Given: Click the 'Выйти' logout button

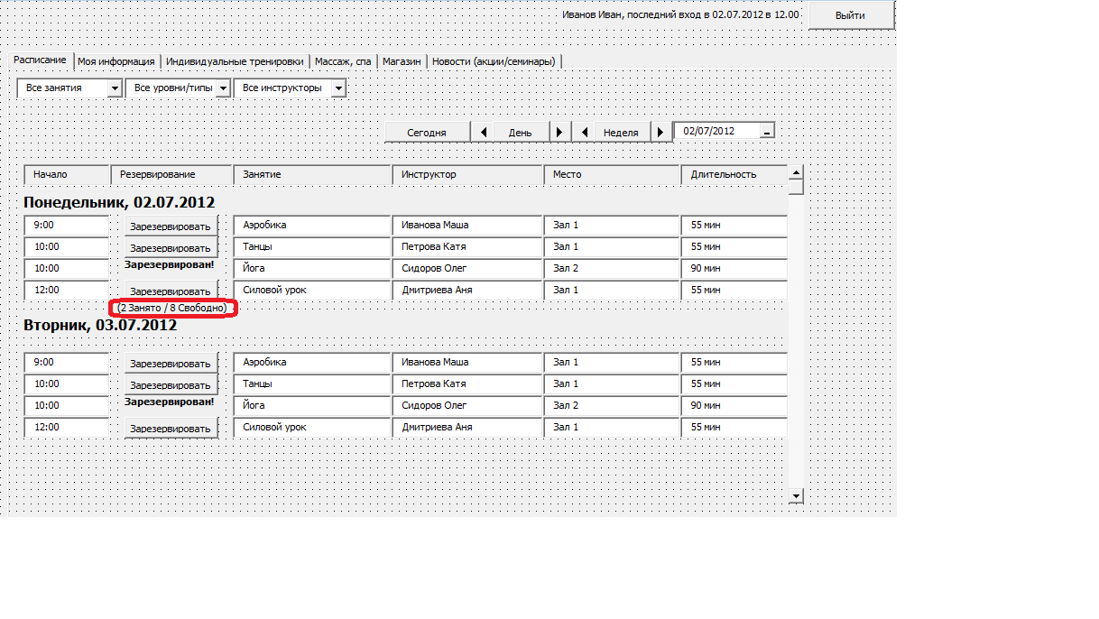Looking at the screenshot, I should (851, 15).
